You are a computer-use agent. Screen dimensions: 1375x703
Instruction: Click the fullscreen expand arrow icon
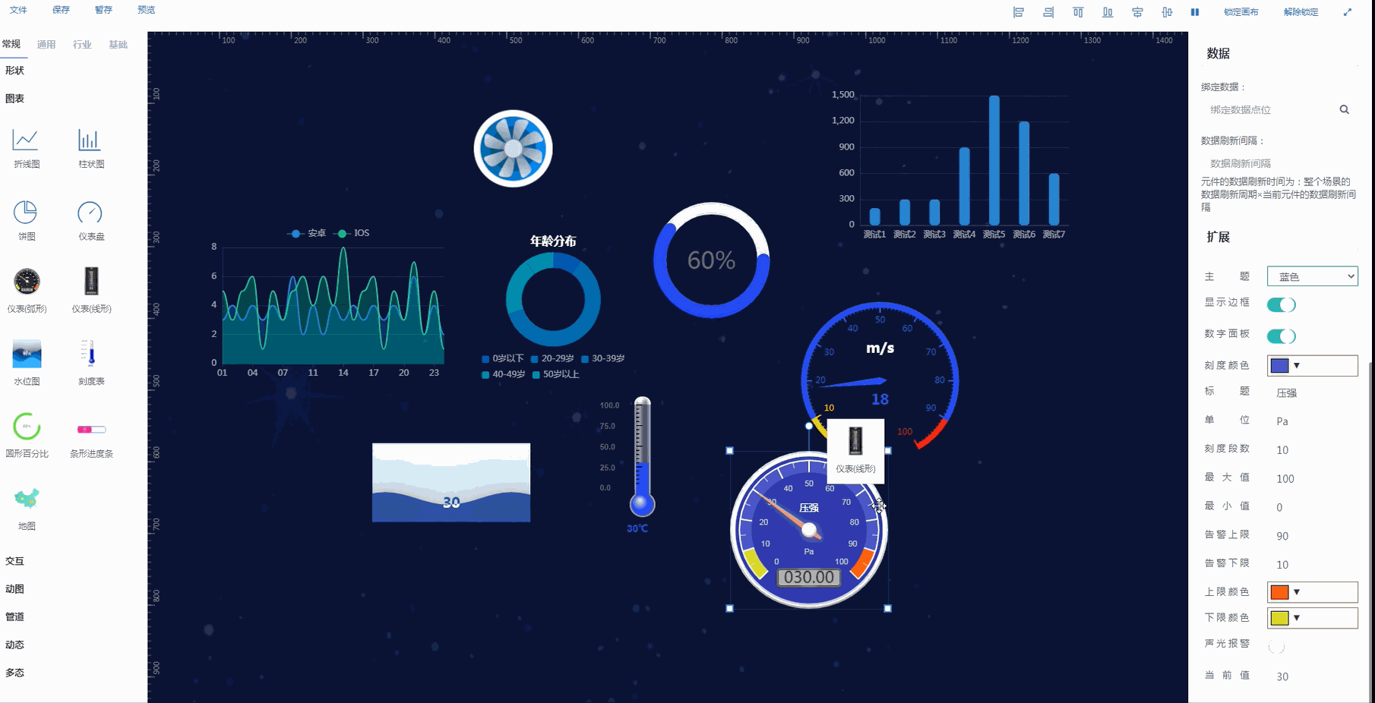1348,12
